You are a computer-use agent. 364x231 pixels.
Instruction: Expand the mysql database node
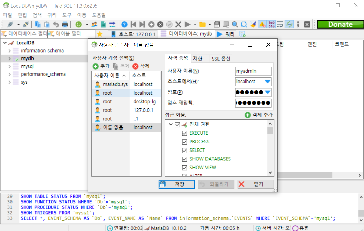point(10,66)
